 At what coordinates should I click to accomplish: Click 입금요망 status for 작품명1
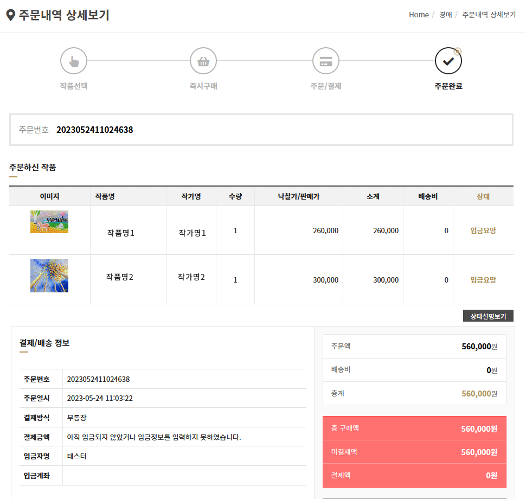(483, 231)
